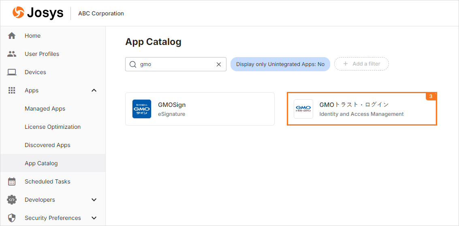Open the GMOSign app title
459x226 pixels.
click(x=172, y=105)
